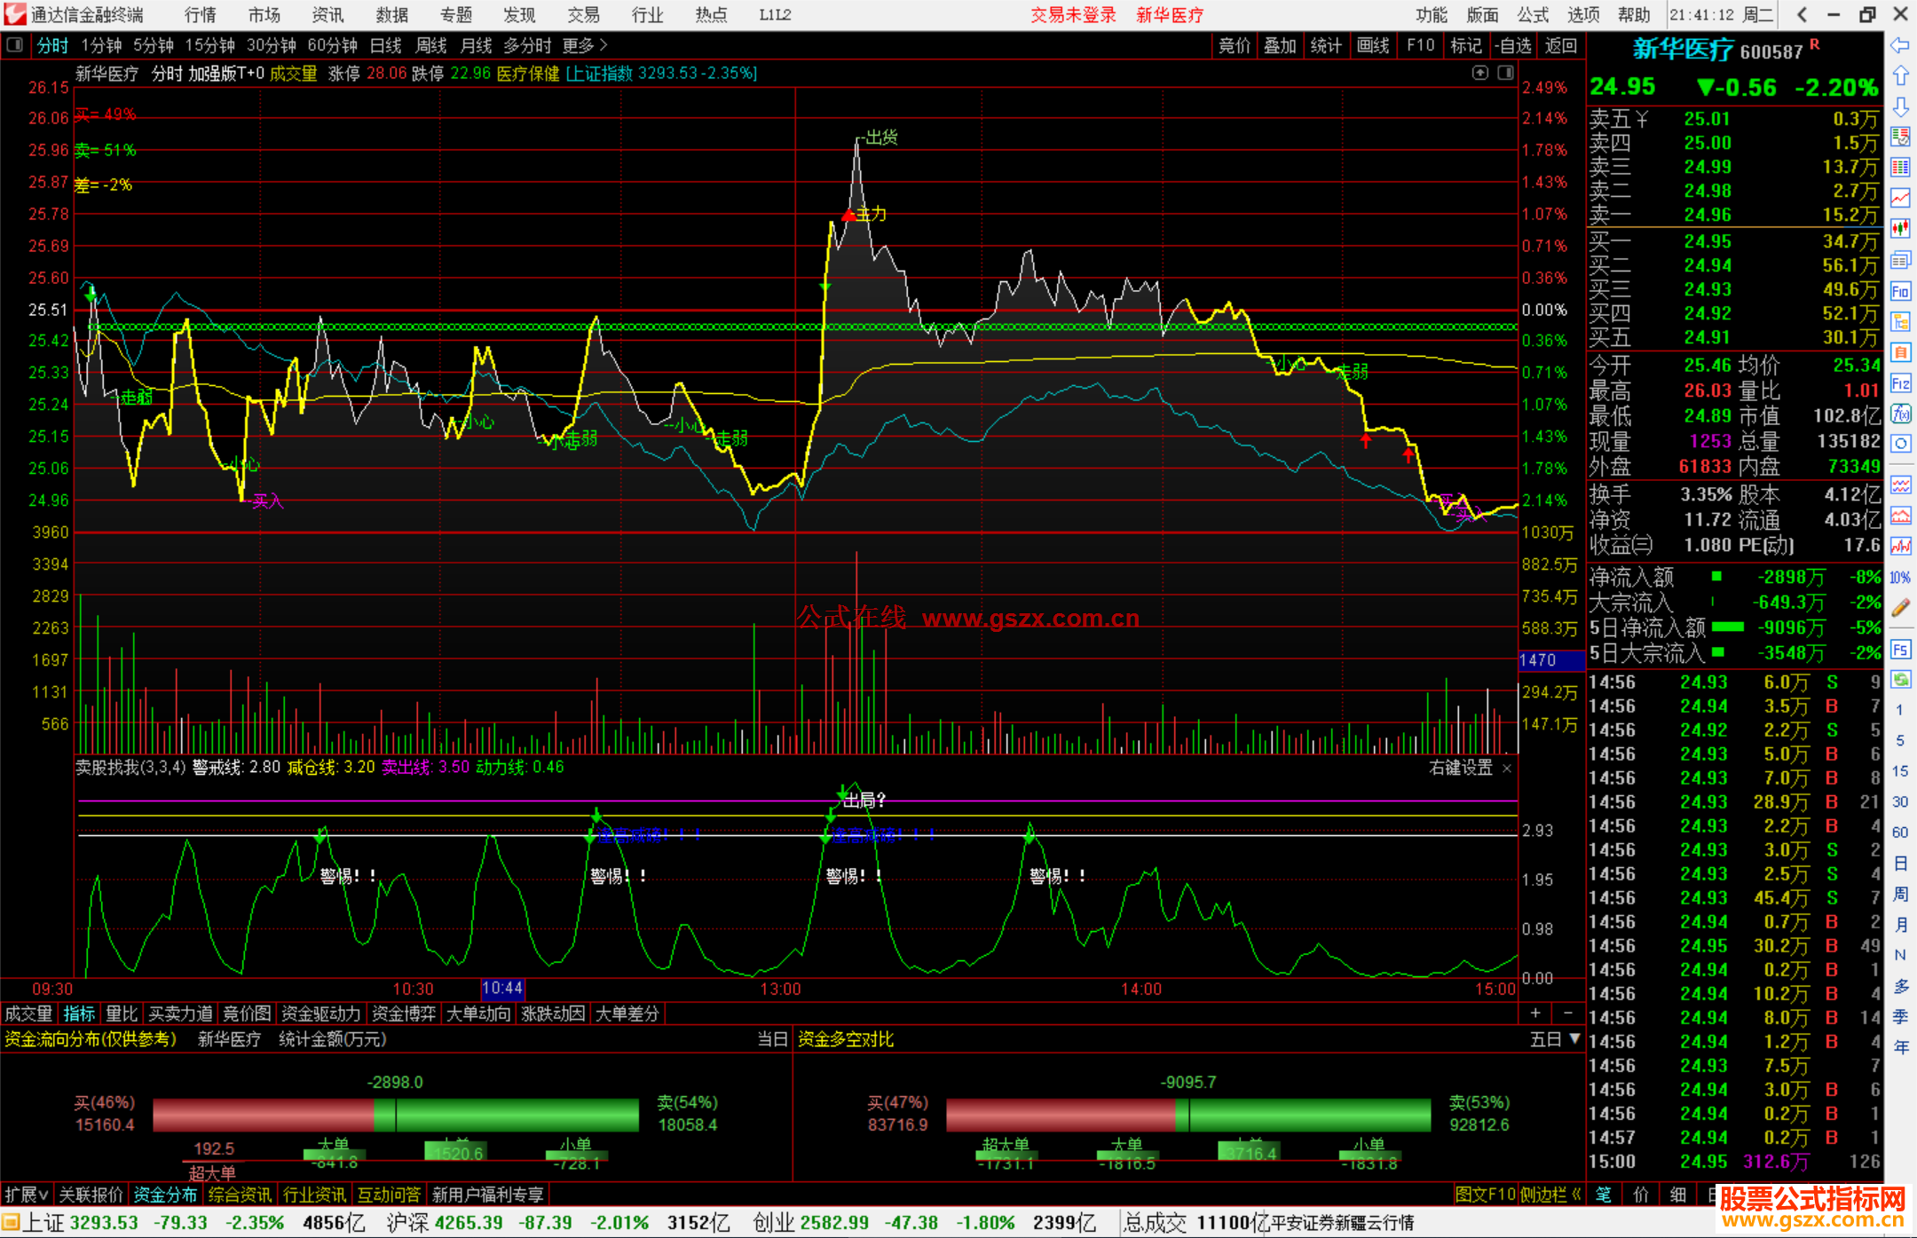Open the colored quote table icon
The image size is (1917, 1238).
[x=1900, y=168]
